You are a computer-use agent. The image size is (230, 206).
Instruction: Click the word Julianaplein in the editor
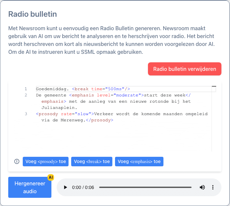(x=58, y=108)
